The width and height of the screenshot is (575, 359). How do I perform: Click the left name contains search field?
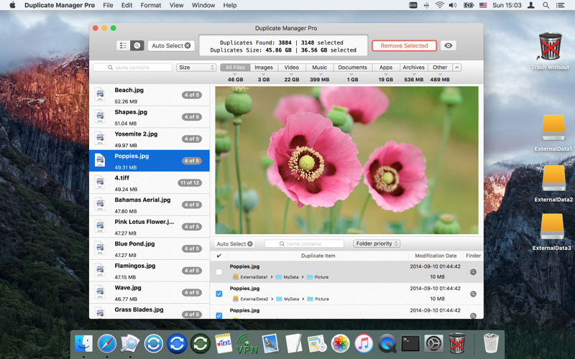133,67
